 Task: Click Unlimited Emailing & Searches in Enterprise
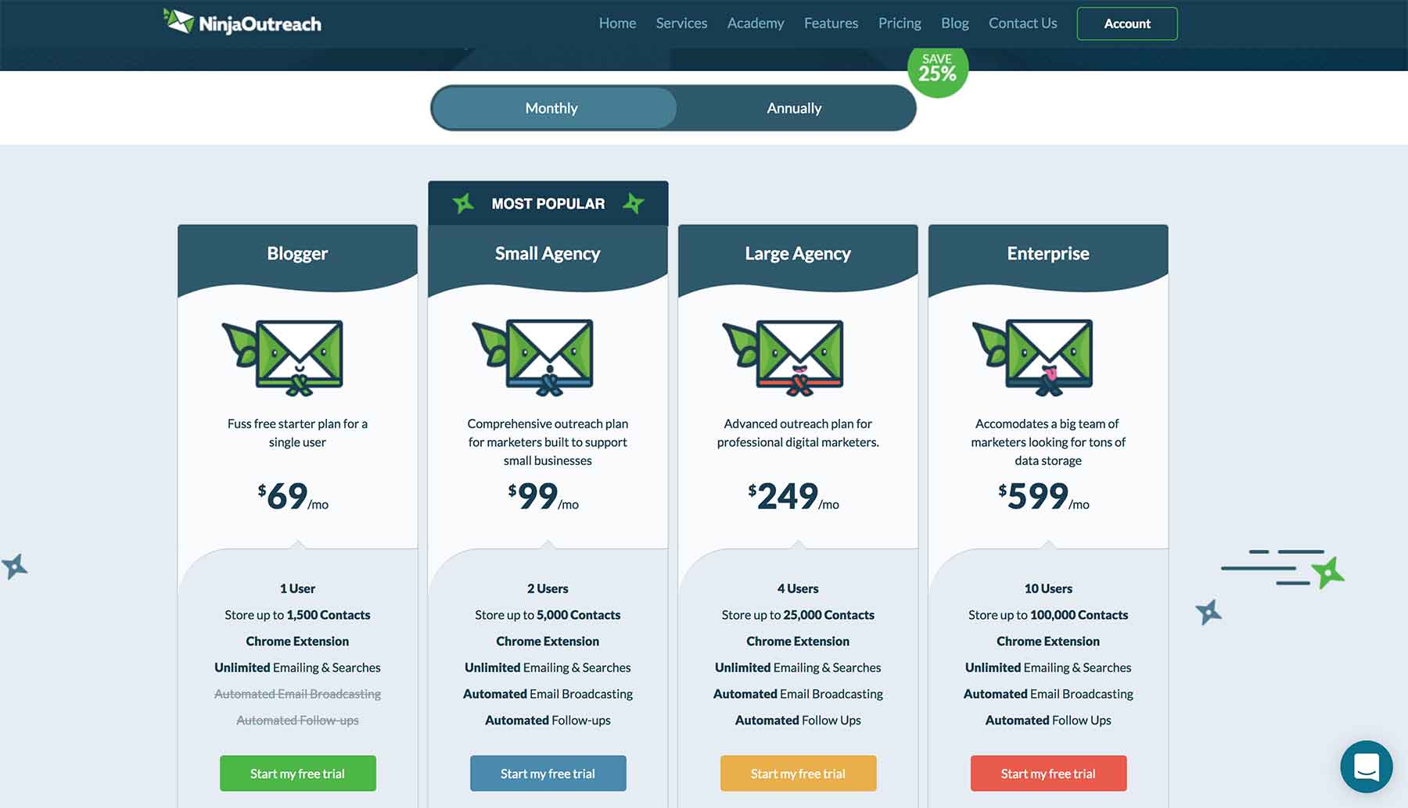pyautogui.click(x=1048, y=667)
